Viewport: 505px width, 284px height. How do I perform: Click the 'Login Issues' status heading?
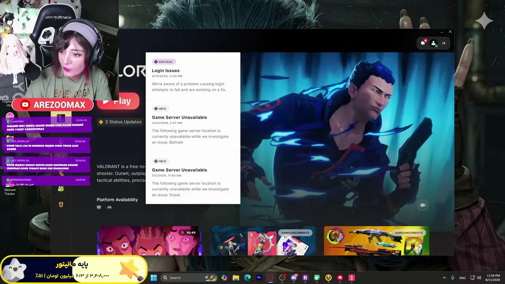tap(166, 71)
